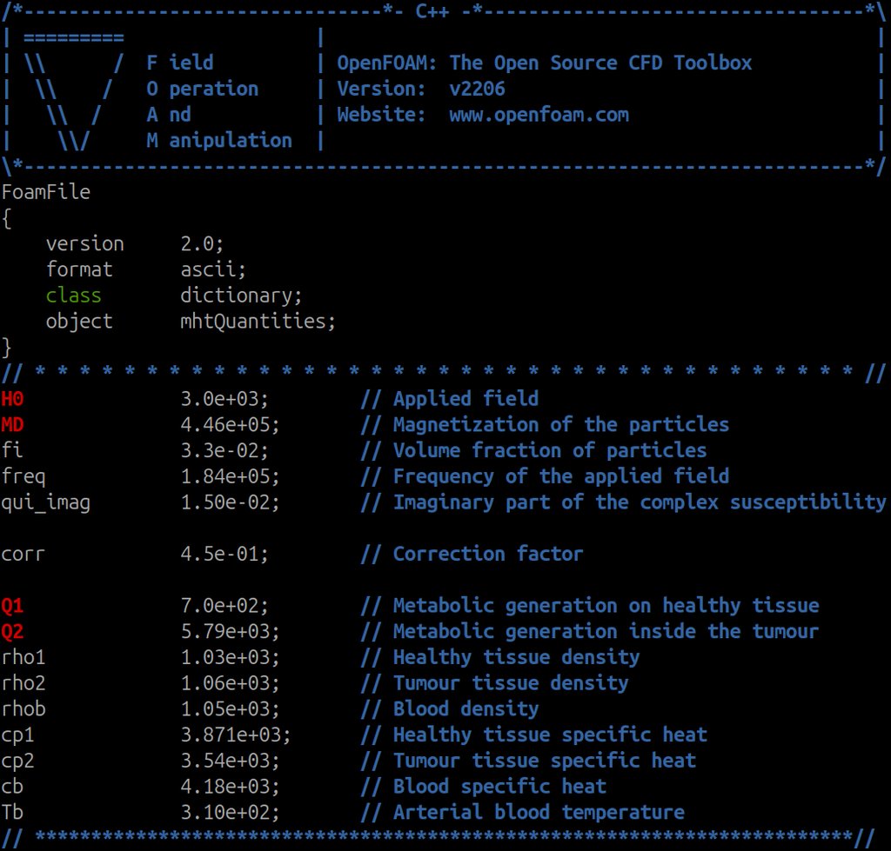The image size is (891, 851).
Task: Click the cp1 value 3.871e+03
Action: [235, 735]
